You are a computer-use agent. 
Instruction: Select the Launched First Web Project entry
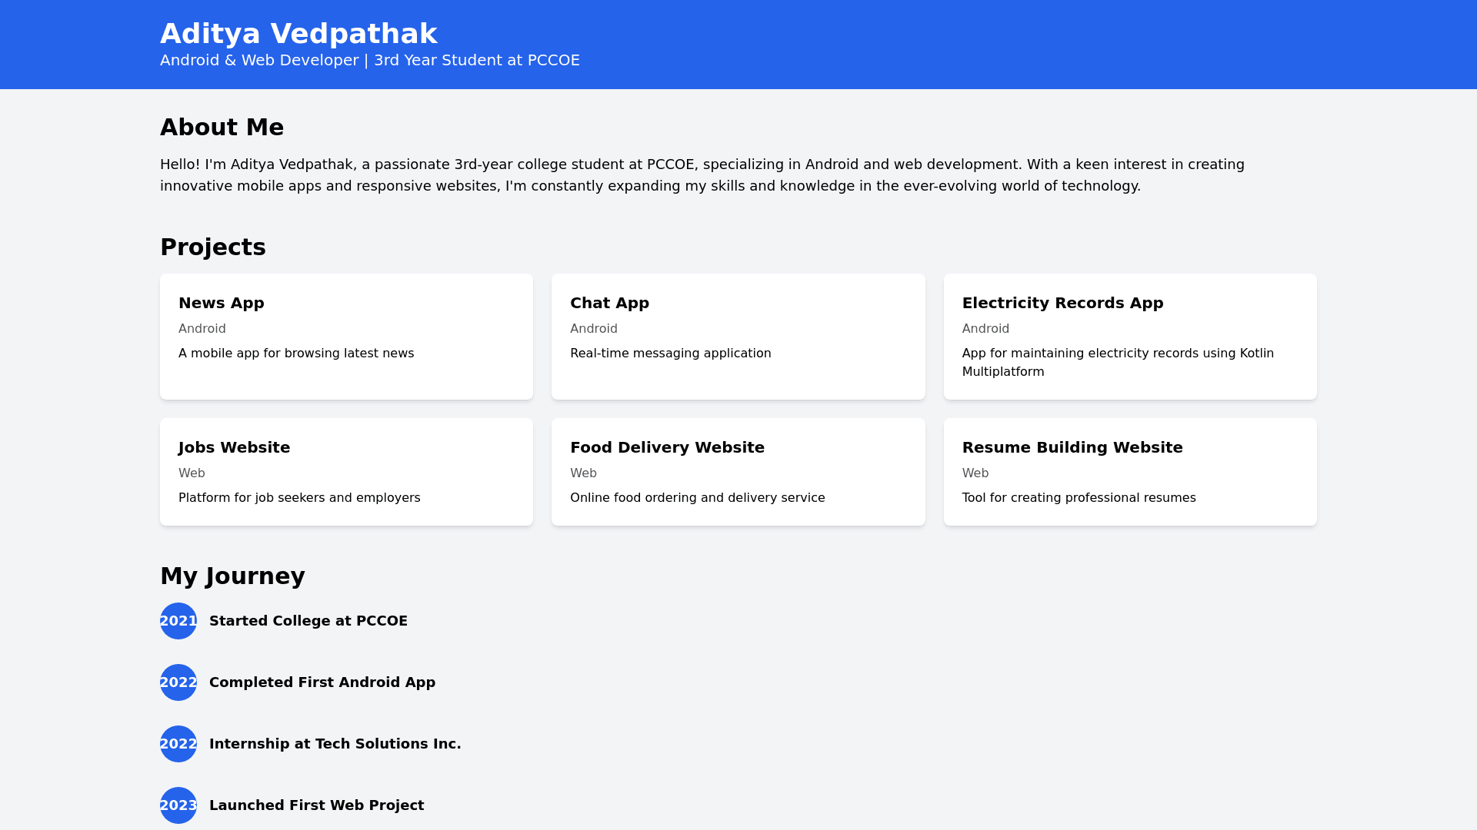pyautogui.click(x=317, y=805)
